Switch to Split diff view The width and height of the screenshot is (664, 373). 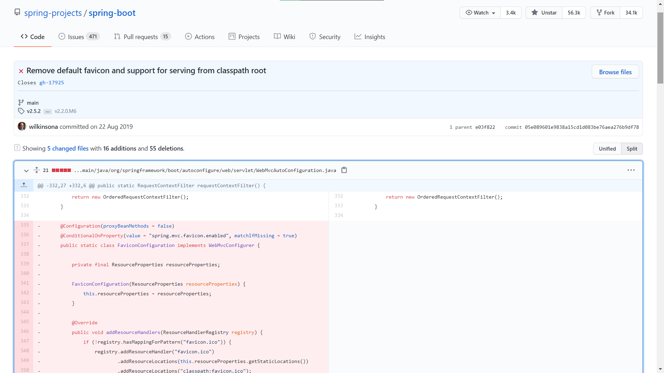click(x=631, y=149)
